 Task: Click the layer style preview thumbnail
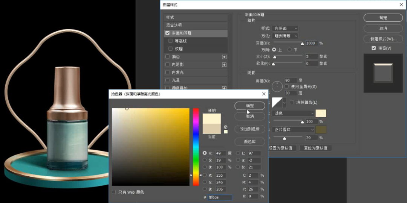tap(383, 73)
